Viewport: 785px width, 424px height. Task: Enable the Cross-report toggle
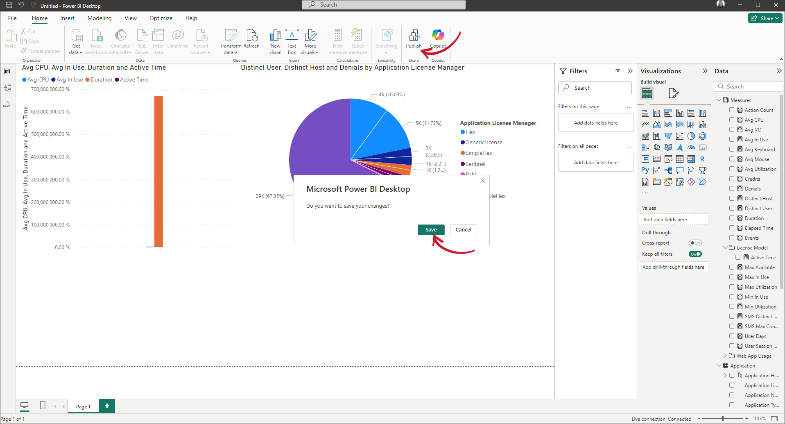[695, 243]
